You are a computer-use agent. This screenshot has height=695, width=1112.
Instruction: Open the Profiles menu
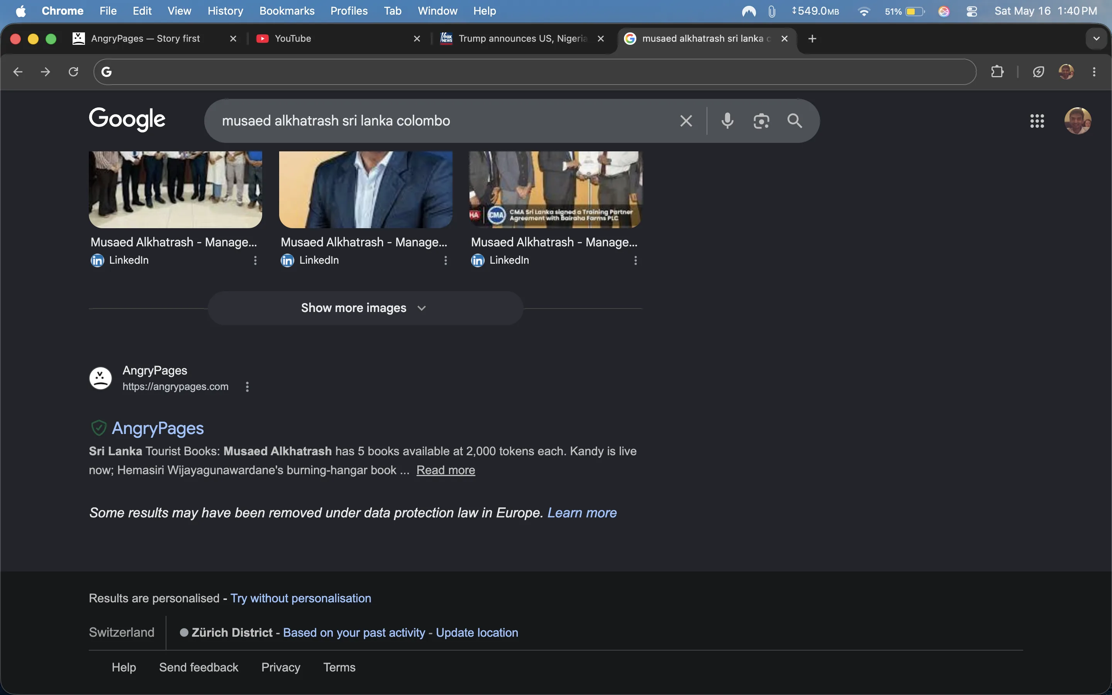click(x=349, y=11)
